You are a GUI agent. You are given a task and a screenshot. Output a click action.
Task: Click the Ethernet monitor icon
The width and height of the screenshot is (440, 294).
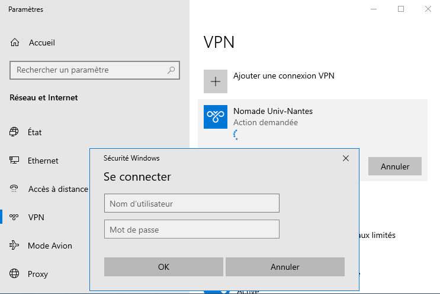click(14, 161)
